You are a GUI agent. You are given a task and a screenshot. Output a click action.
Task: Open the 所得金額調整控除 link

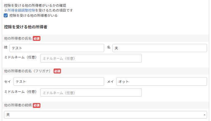click(x=21, y=10)
